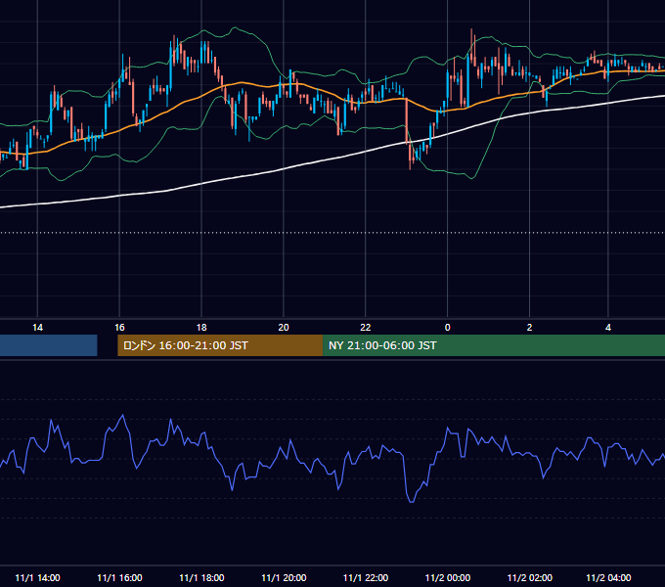This screenshot has height=587, width=665.
Task: Click the 14 hour axis label
Action: pos(37,328)
